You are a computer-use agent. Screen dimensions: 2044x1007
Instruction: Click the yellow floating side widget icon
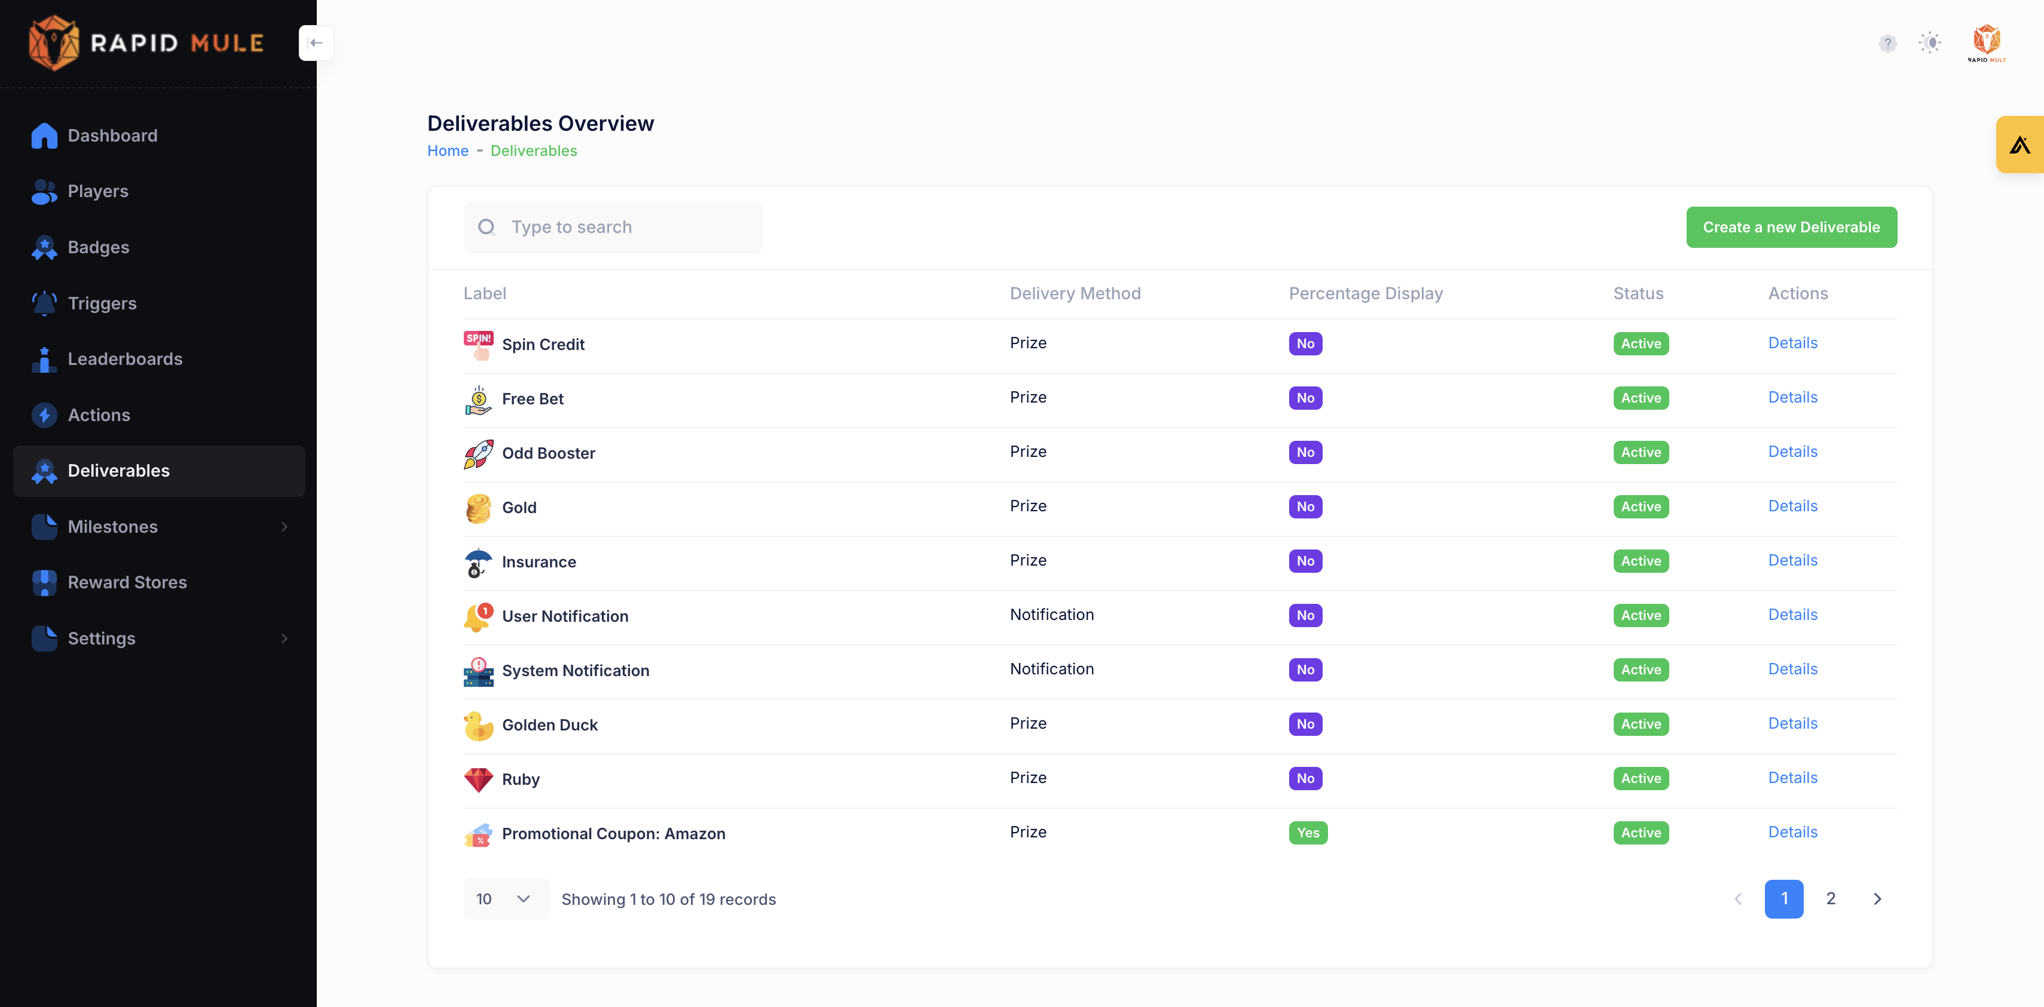pos(2019,145)
